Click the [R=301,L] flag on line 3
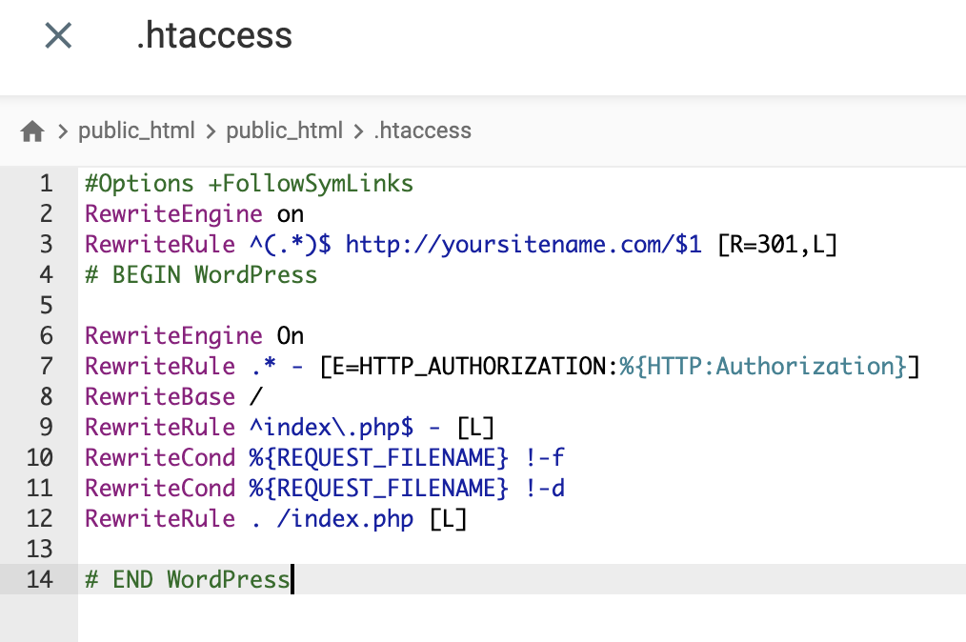The height and width of the screenshot is (642, 966). click(776, 244)
